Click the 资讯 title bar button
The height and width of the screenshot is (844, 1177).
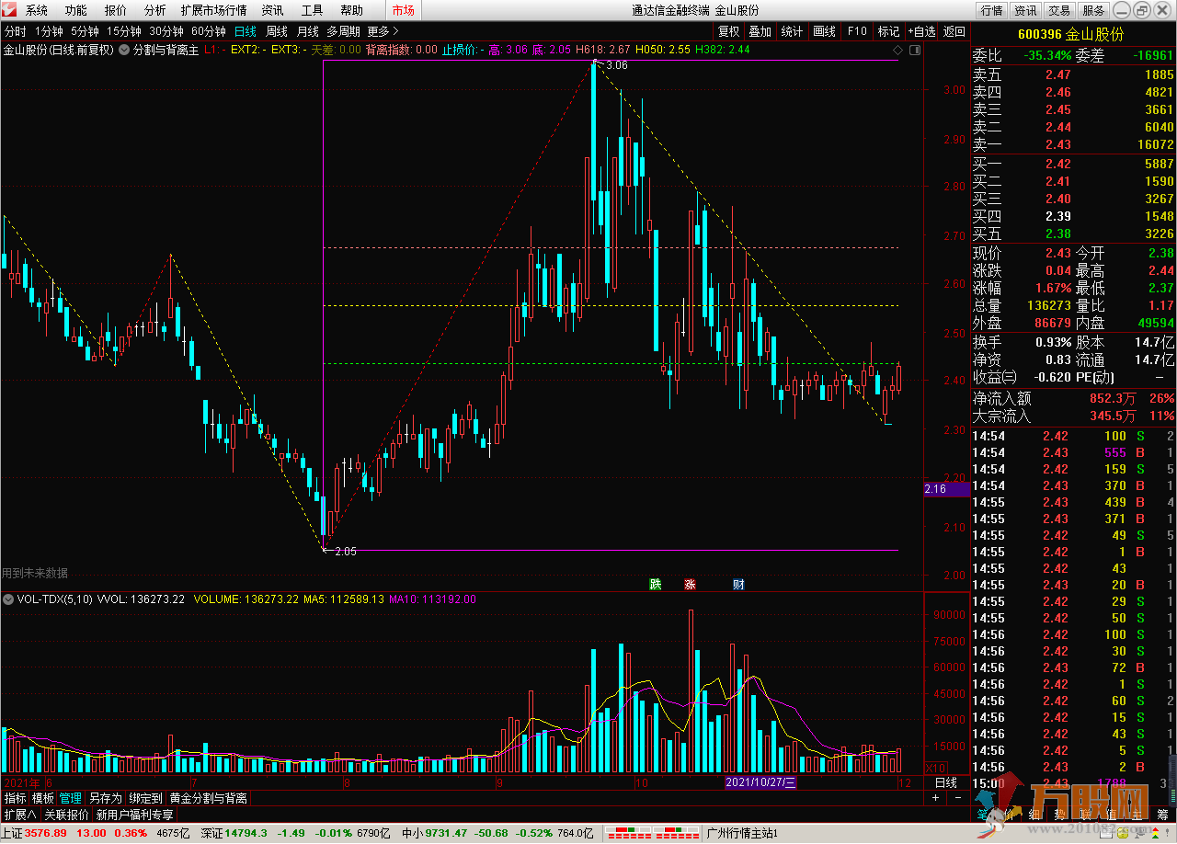coord(1025,10)
